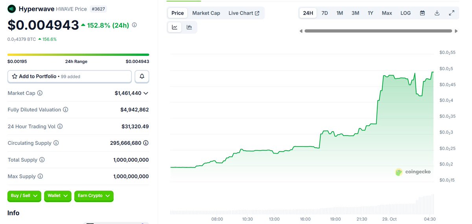Expand the Market Cap value chevron
This screenshot has height=224, width=472.
[146, 93]
